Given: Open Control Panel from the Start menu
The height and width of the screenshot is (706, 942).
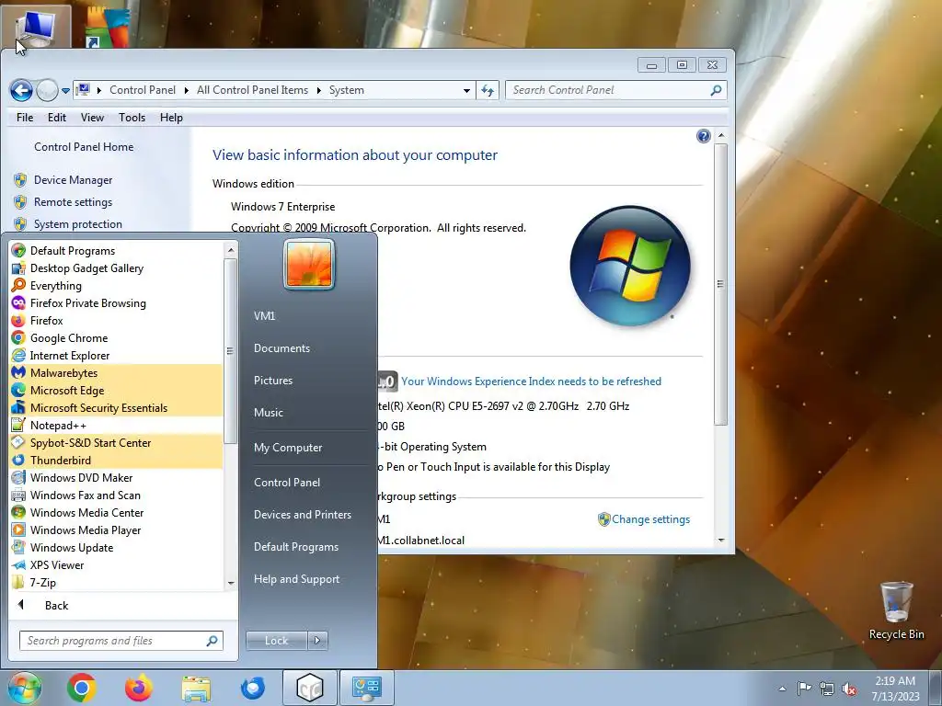Looking at the screenshot, I should (287, 482).
